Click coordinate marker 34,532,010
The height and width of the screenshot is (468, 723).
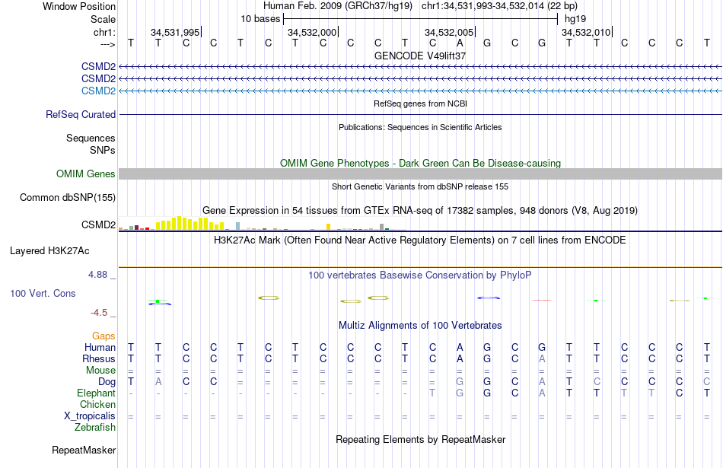pos(585,32)
